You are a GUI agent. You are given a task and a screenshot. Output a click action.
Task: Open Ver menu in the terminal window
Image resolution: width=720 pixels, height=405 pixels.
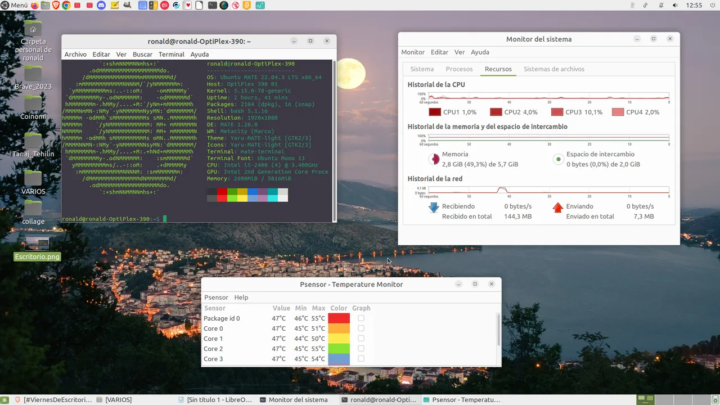click(x=121, y=55)
